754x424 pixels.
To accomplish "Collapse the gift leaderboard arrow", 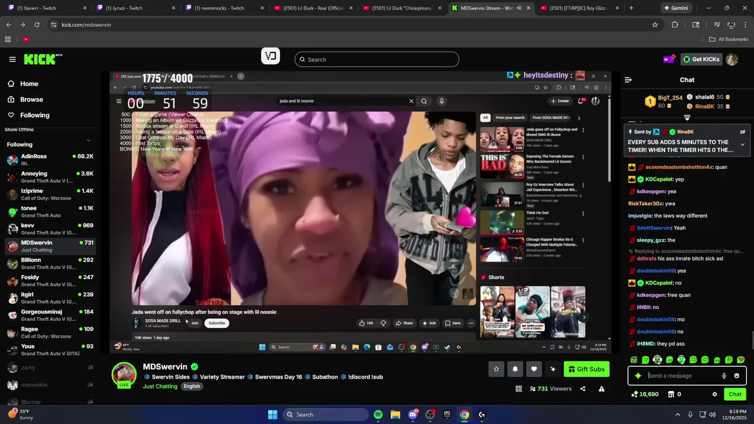I will [687, 118].
